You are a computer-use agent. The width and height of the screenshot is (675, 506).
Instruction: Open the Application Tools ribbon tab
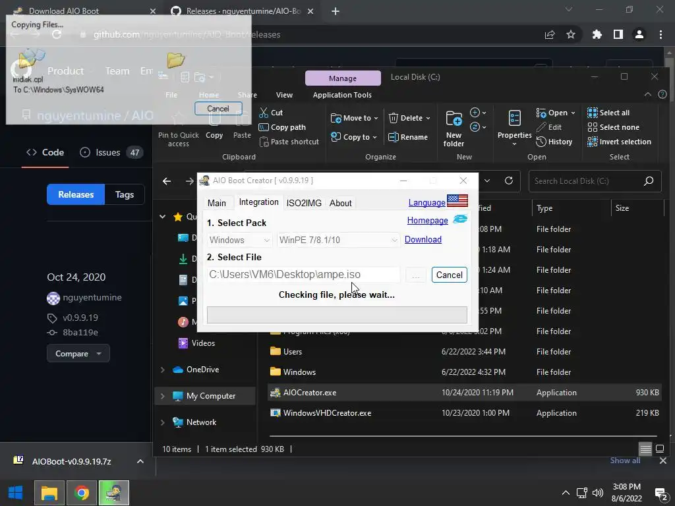point(342,95)
